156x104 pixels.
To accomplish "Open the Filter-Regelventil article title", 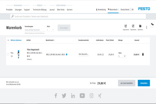I will pos(33,50).
